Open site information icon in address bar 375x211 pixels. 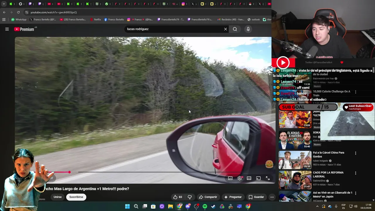pos(27,12)
